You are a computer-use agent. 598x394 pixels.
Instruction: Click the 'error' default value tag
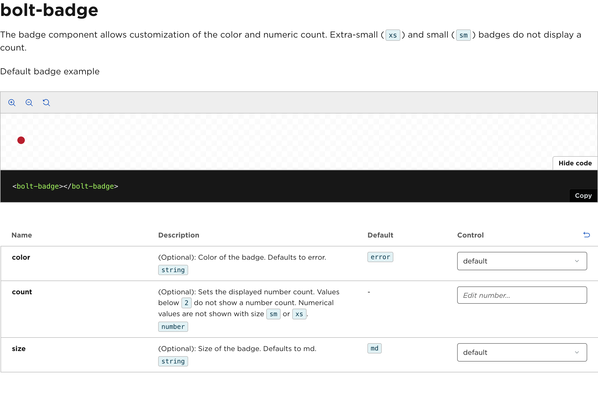pos(380,257)
